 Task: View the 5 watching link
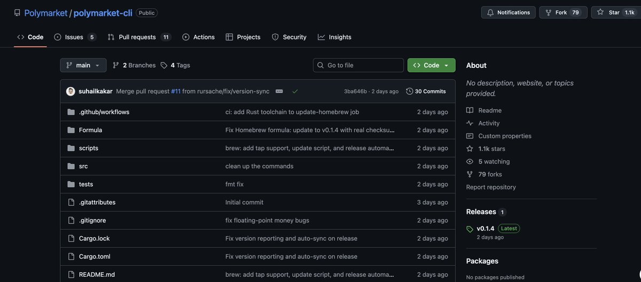point(488,162)
